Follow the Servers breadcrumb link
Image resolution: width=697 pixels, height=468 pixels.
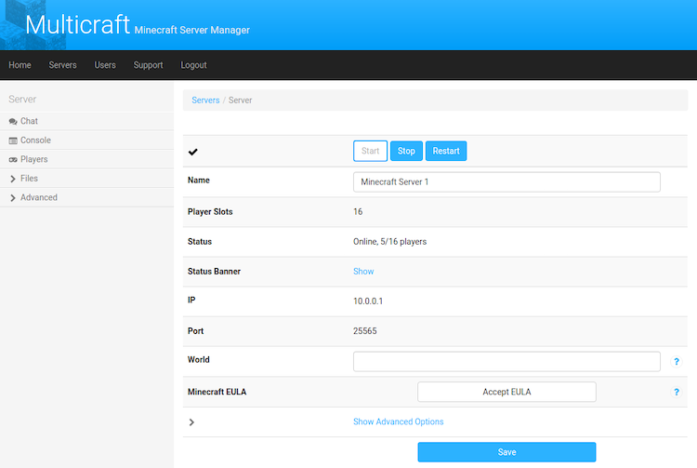click(205, 100)
